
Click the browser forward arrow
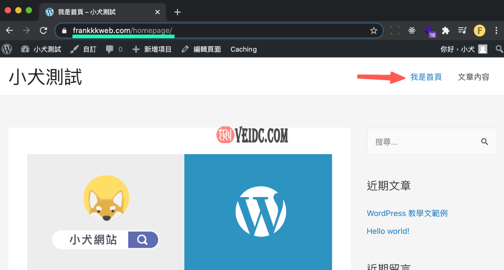coord(26,30)
